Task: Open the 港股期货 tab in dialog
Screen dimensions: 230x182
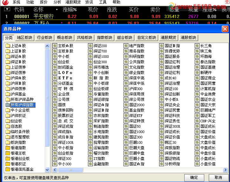Action: tap(168, 38)
